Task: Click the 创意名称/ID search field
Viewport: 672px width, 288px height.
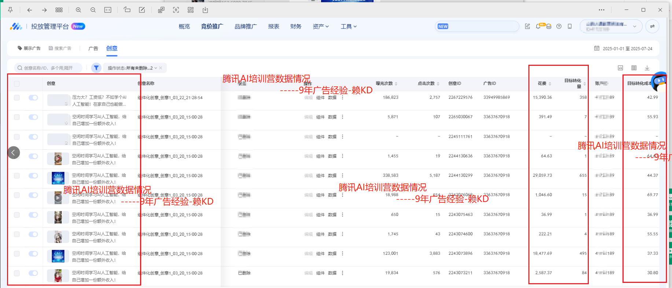Action: [x=48, y=68]
